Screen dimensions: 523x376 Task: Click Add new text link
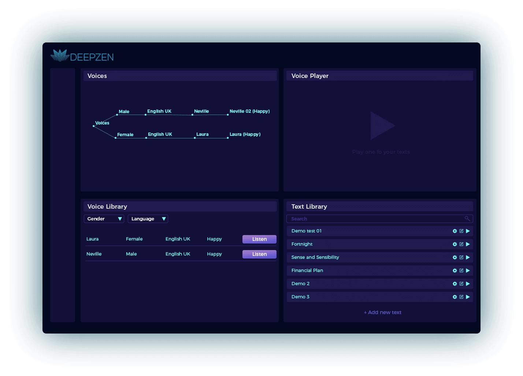pyautogui.click(x=383, y=312)
